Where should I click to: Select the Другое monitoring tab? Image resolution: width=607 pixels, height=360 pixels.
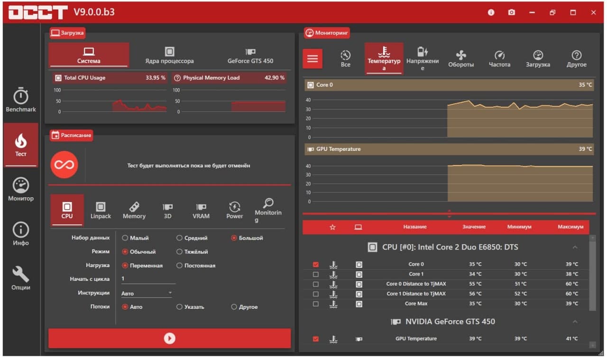pos(576,59)
